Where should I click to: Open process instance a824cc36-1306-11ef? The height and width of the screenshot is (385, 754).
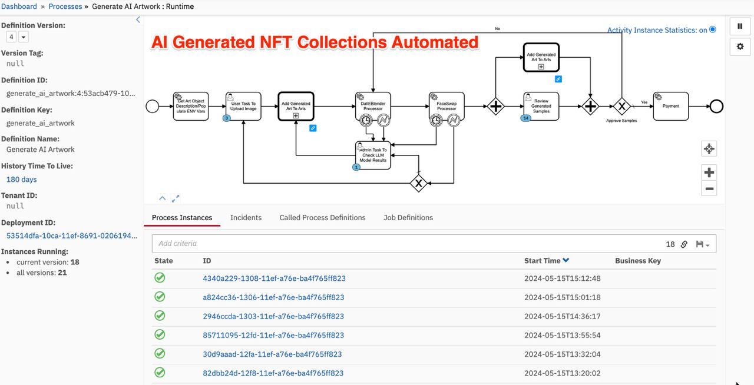[x=273, y=297]
